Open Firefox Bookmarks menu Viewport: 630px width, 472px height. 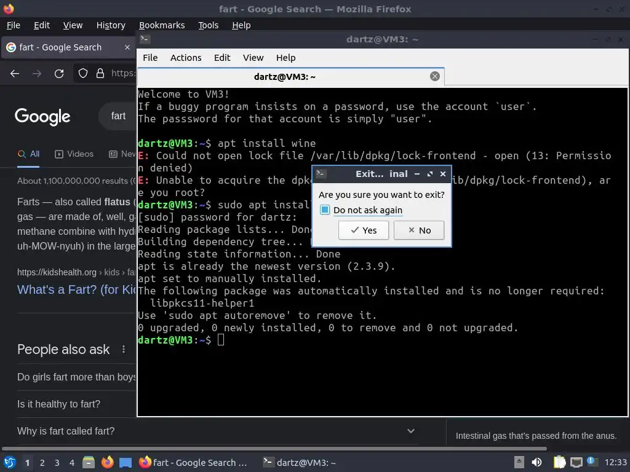point(162,25)
